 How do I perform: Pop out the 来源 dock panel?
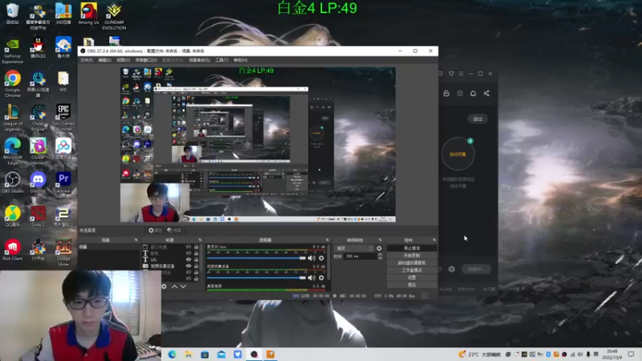click(x=200, y=240)
